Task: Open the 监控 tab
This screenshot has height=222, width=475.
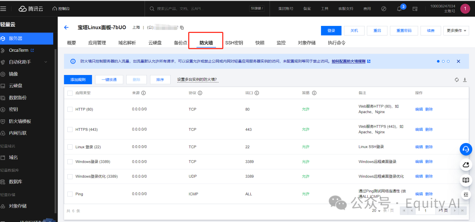Action: click(281, 43)
